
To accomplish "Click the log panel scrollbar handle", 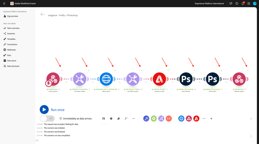I will coord(251,136).
